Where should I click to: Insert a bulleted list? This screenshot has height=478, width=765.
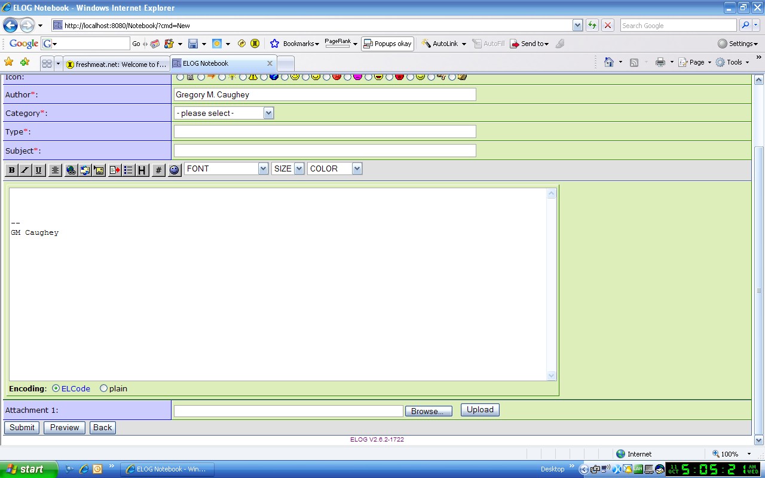click(128, 170)
